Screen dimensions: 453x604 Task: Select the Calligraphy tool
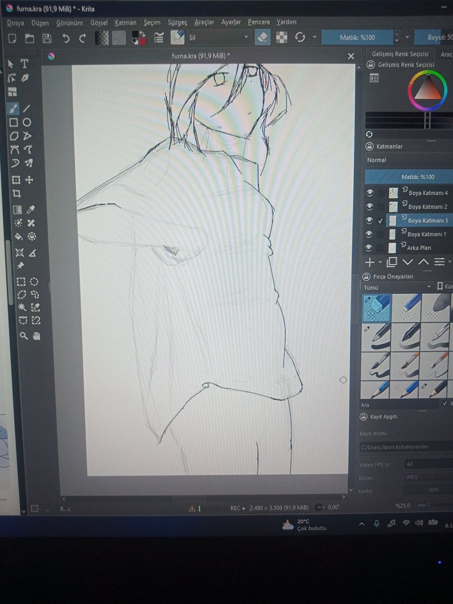pos(25,78)
